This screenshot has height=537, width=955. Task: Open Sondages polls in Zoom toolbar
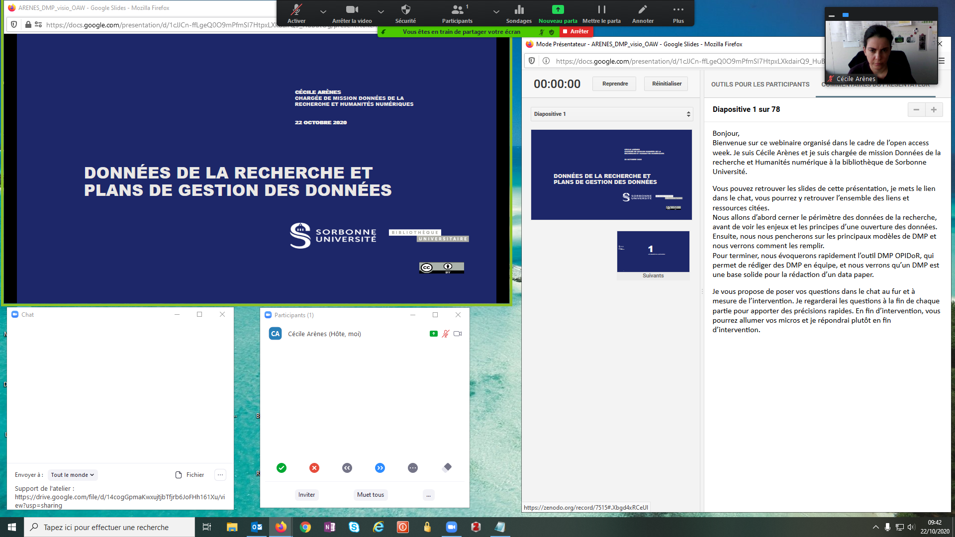click(x=519, y=13)
